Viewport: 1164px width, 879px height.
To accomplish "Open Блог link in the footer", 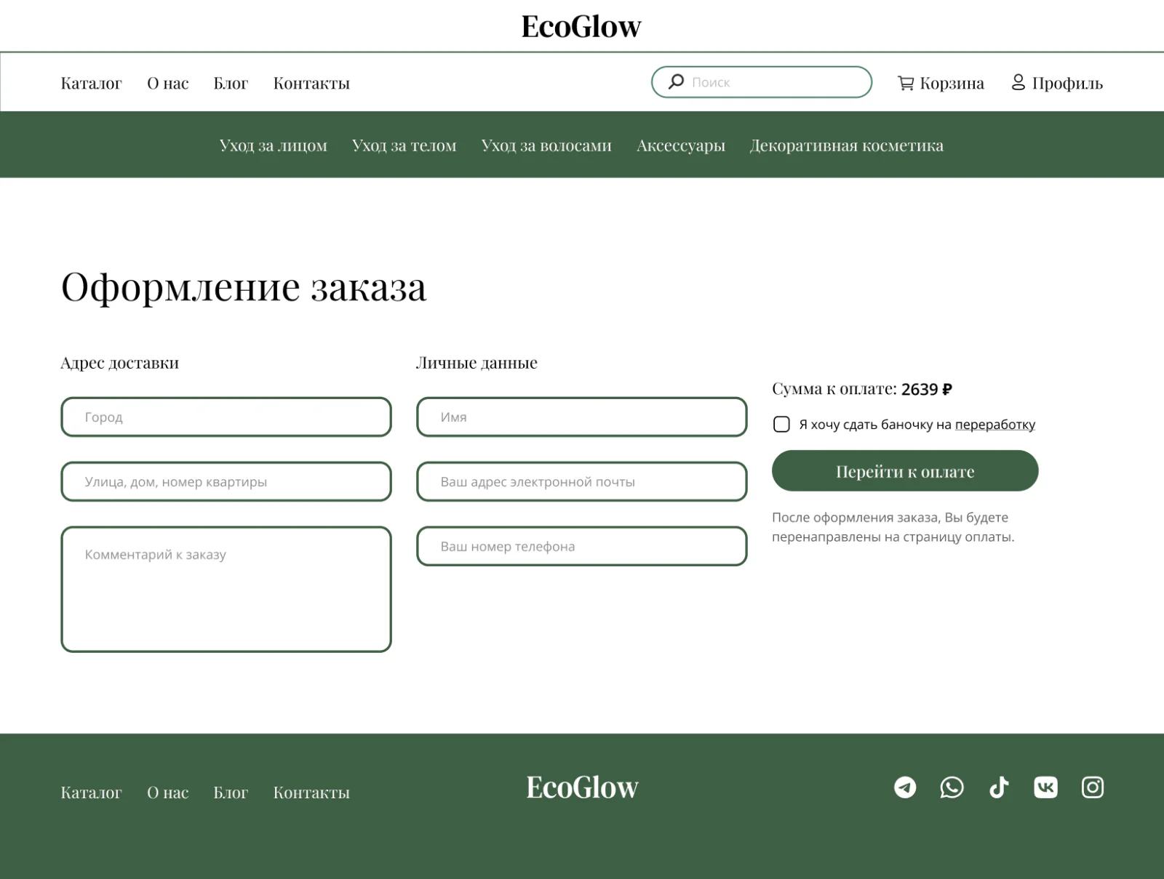I will 231,792.
